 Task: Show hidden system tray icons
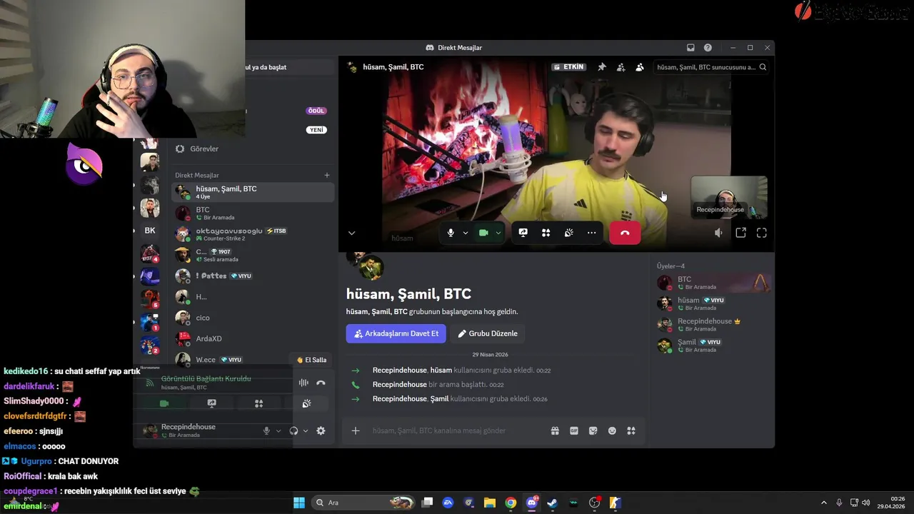pos(823,503)
